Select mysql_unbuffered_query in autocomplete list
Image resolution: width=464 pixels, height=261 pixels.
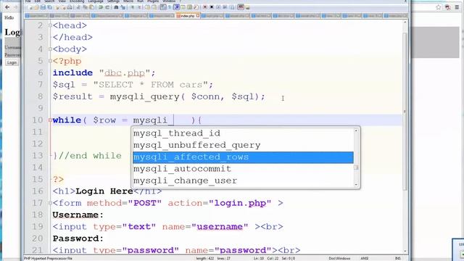(x=243, y=145)
